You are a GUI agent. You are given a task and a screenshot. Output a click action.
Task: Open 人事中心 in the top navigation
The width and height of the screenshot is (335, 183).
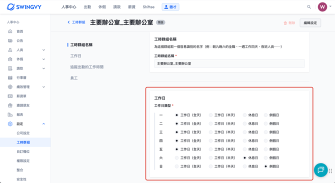pyautogui.click(x=69, y=7)
